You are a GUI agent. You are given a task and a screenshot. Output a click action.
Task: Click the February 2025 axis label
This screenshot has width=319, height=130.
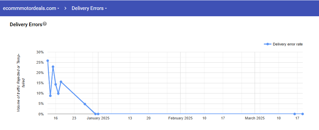[180, 118]
